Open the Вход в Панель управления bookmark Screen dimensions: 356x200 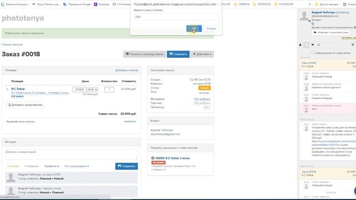tap(46, 4)
